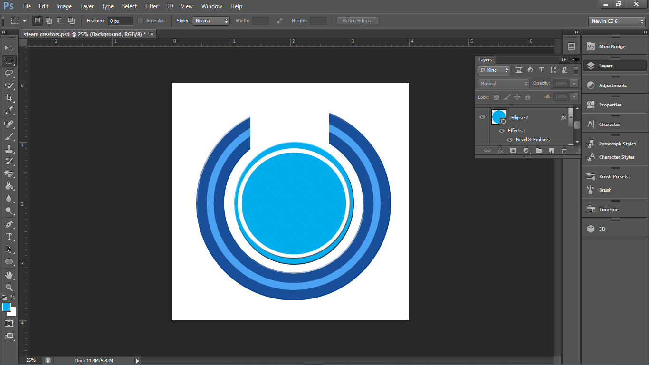Select the Rectangular Marquee tool
The width and height of the screenshot is (649, 365).
pos(9,61)
